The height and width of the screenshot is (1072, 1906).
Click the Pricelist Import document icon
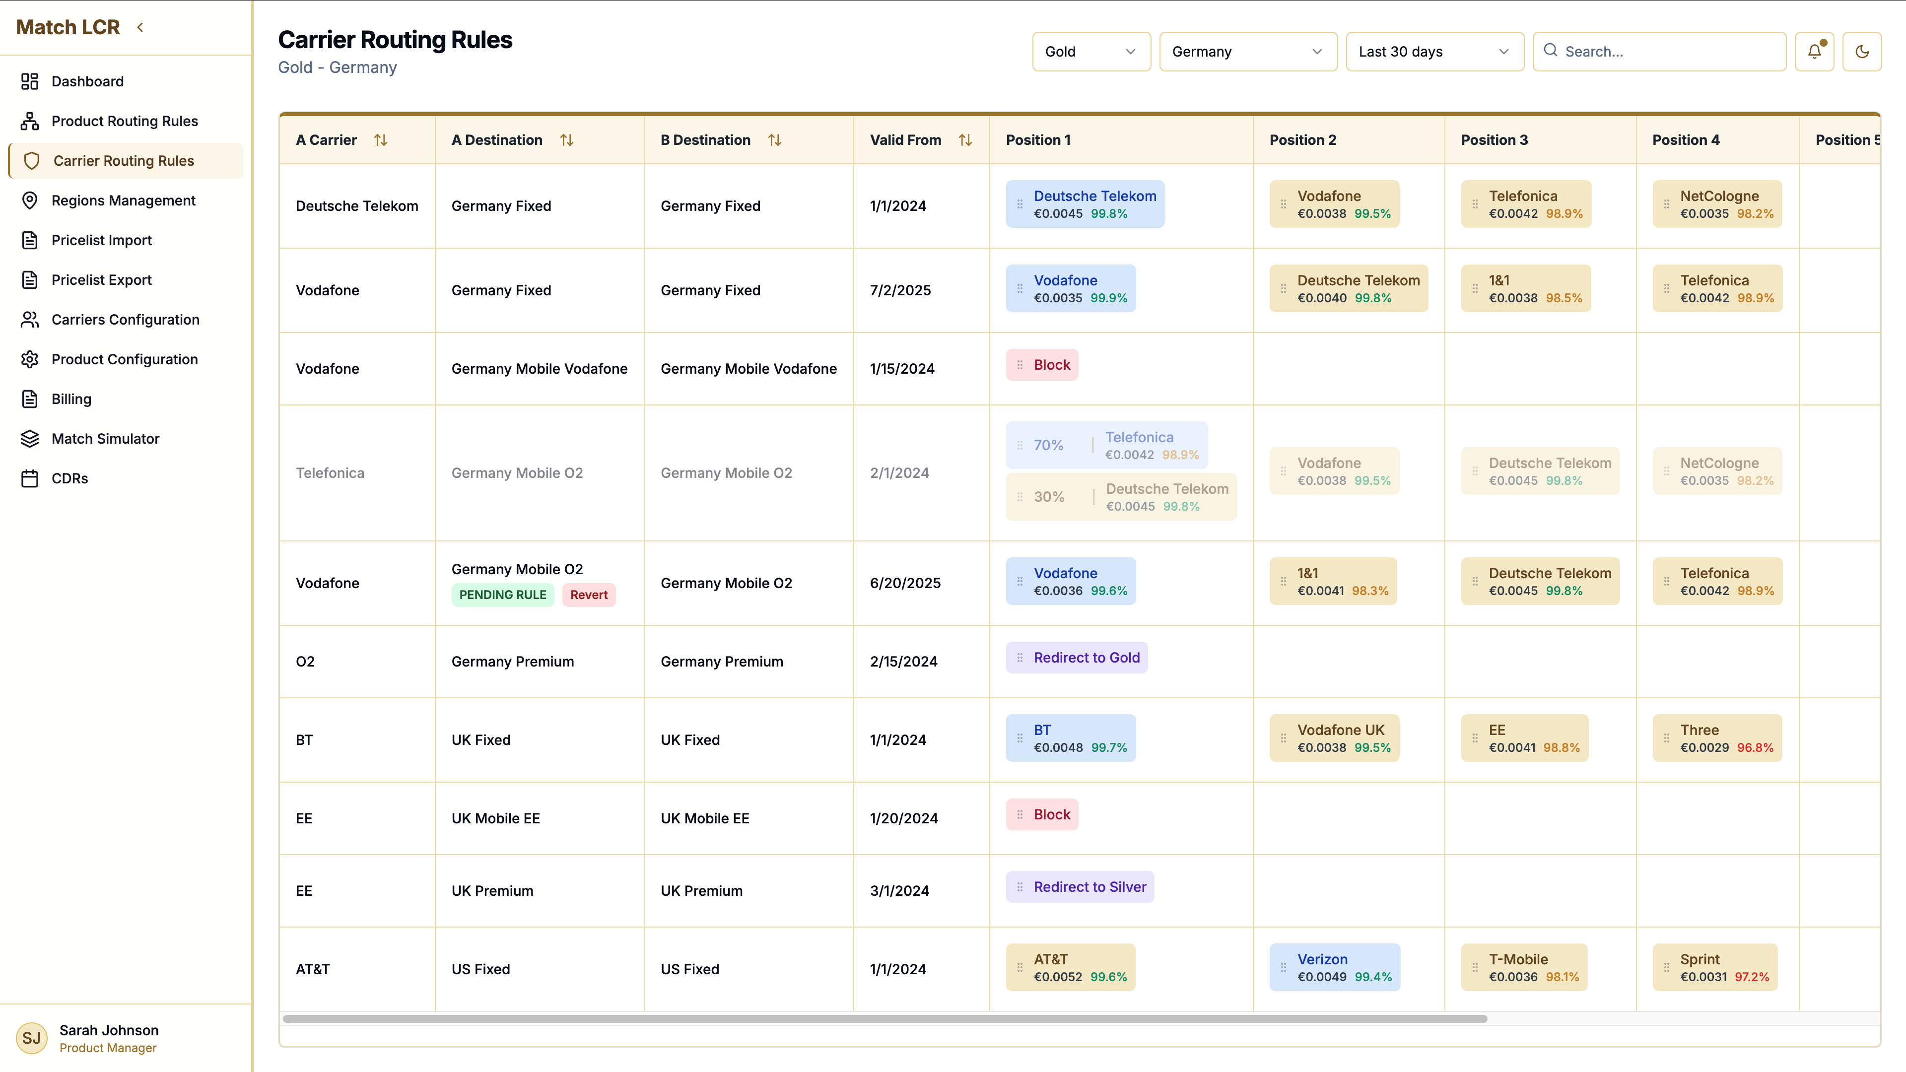point(30,240)
